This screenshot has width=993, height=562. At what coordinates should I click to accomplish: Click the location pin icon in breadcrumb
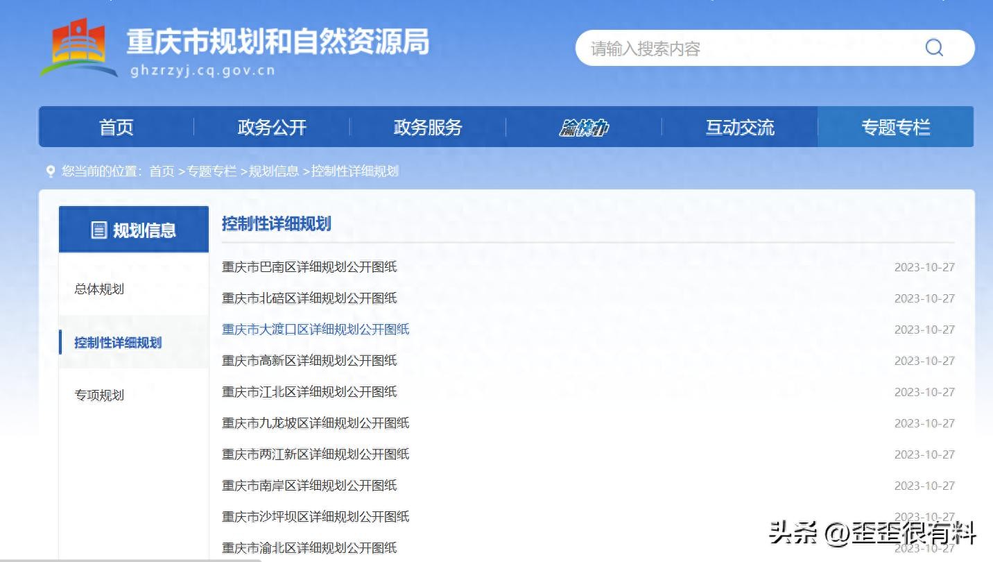[x=50, y=171]
